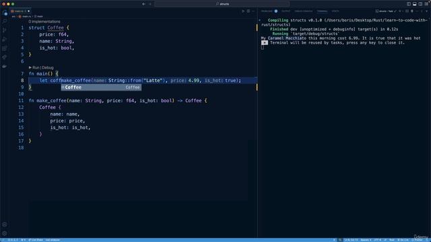The width and height of the screenshot is (431, 242).
Task: Click the struct Coffee name on line 1
Action: (55, 28)
